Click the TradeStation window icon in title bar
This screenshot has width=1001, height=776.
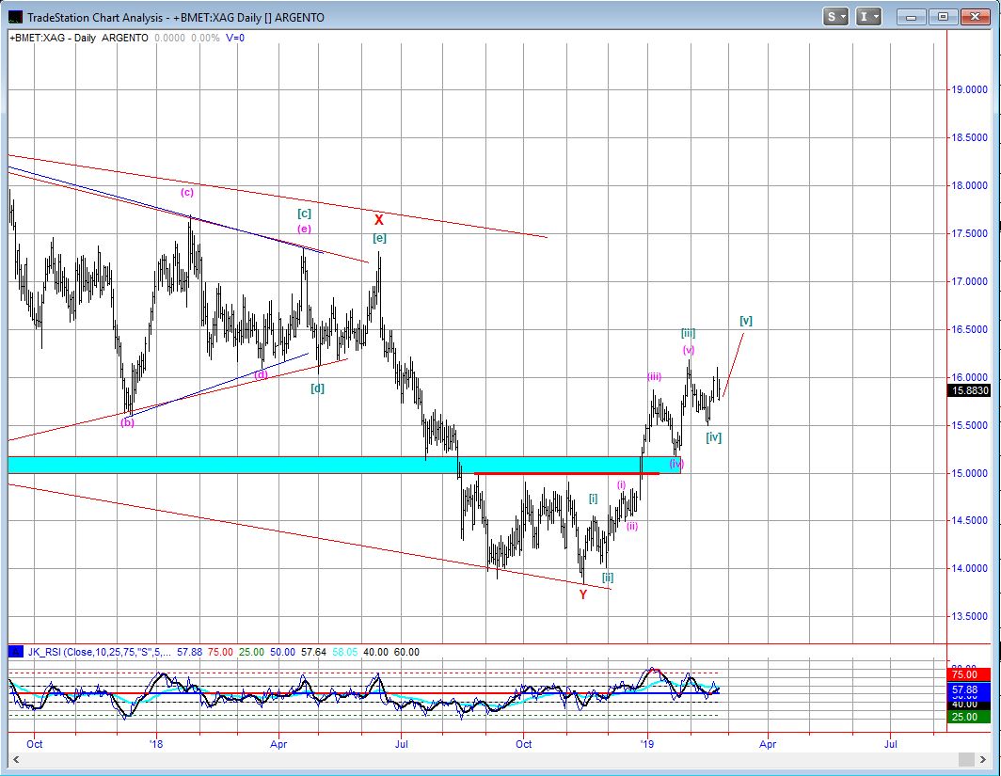tap(15, 17)
